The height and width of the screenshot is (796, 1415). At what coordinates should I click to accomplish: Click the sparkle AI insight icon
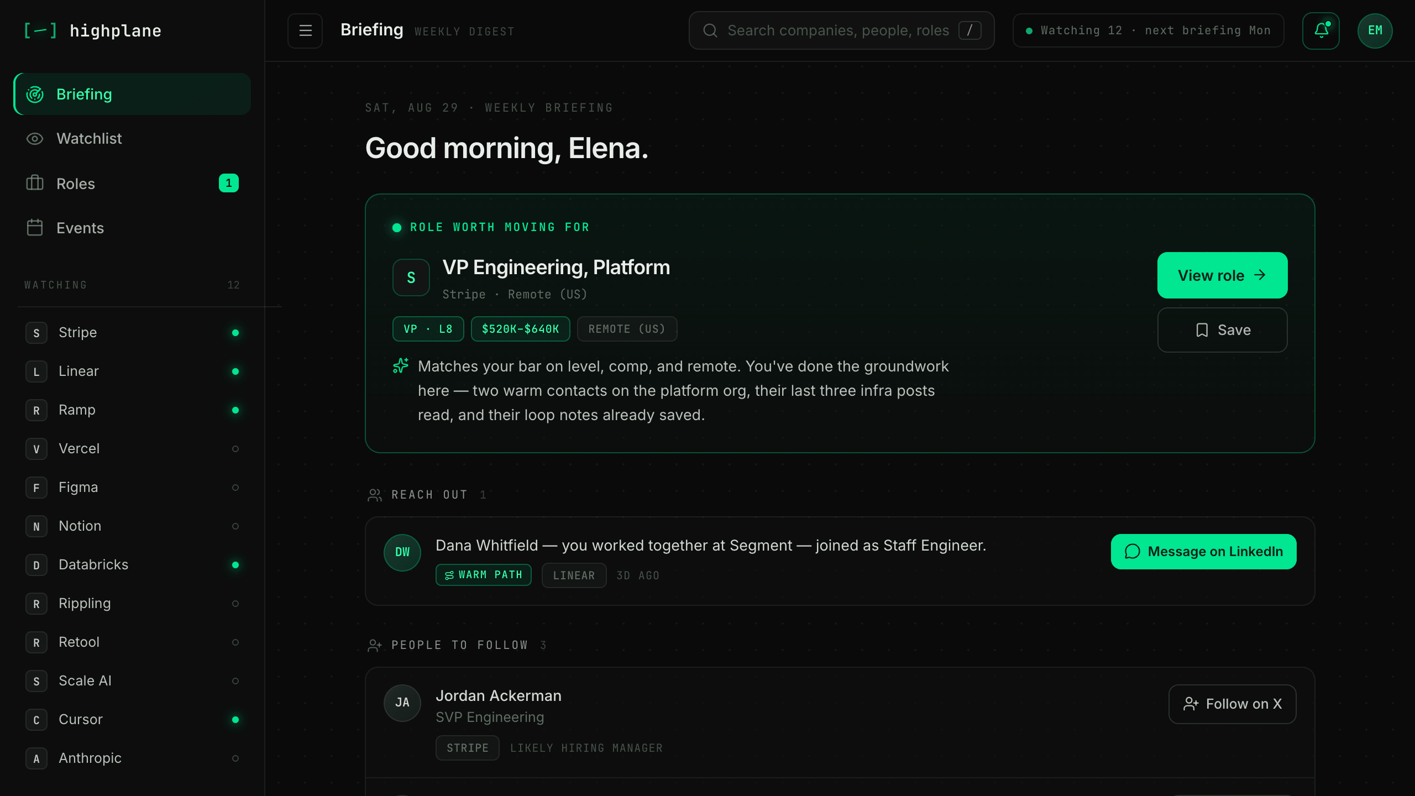click(401, 366)
